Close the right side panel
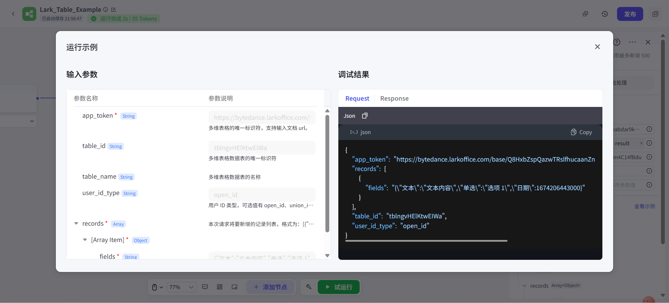This screenshot has height=303, width=669. click(648, 42)
